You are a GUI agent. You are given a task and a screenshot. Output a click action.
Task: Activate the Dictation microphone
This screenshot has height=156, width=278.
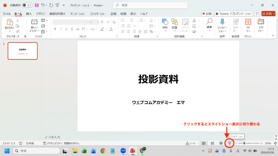click(222, 26)
